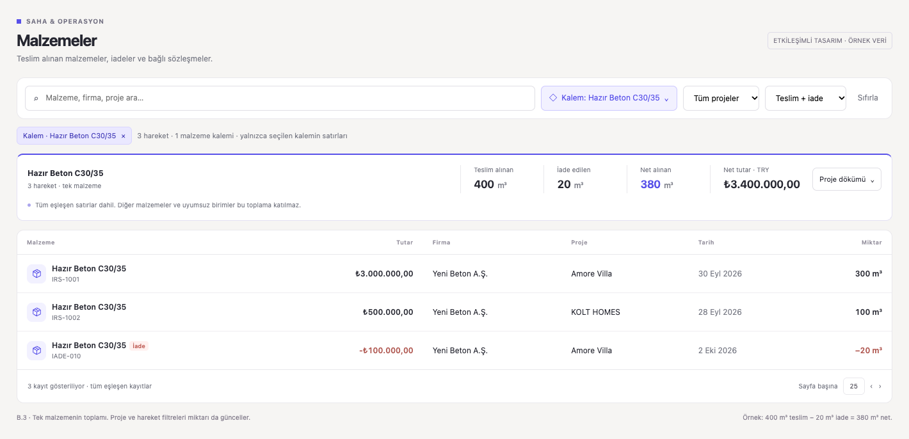Sort by the Malzeme column header
The image size is (909, 439).
(41, 243)
